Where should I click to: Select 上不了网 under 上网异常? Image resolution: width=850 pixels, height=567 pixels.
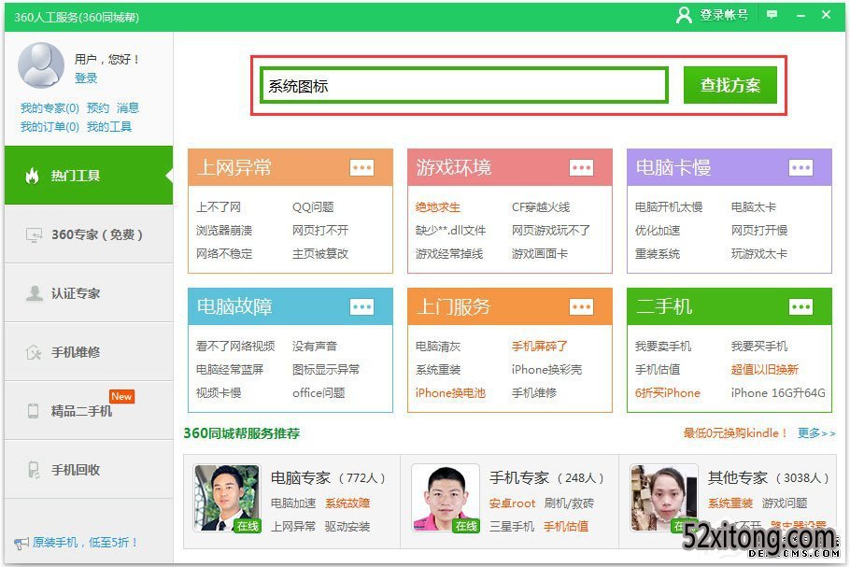click(x=219, y=207)
